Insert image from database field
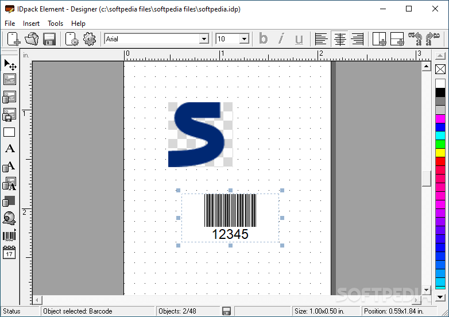 [9, 97]
